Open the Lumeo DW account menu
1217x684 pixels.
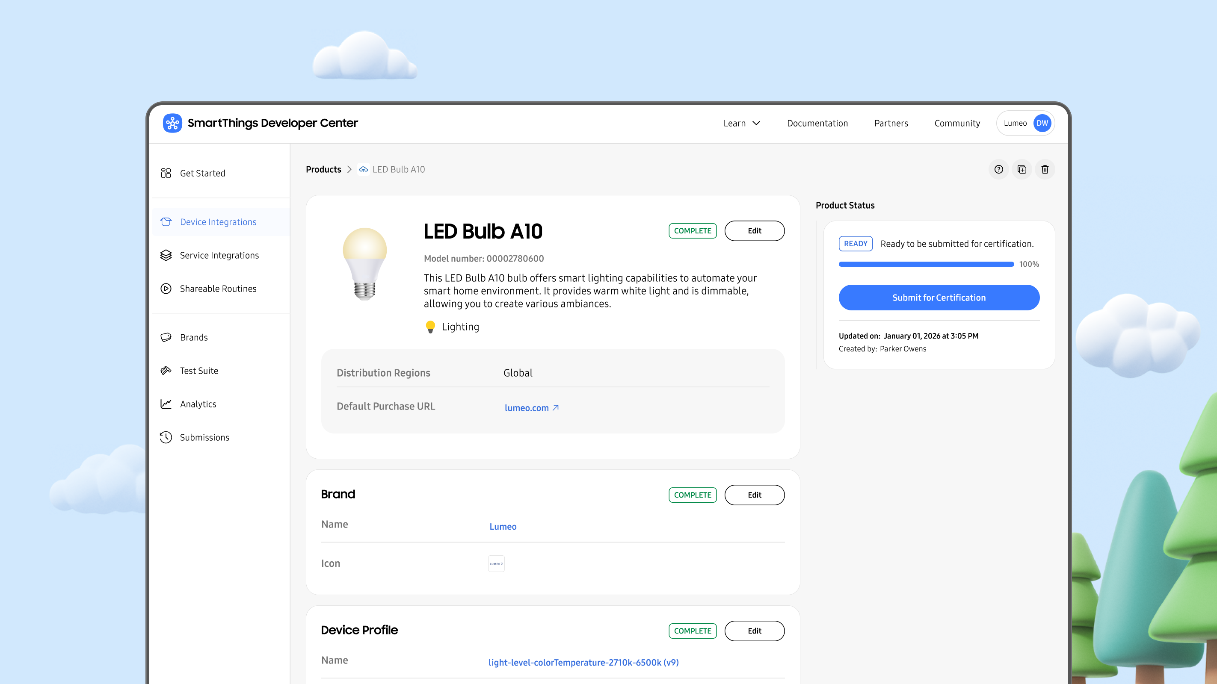point(1025,123)
